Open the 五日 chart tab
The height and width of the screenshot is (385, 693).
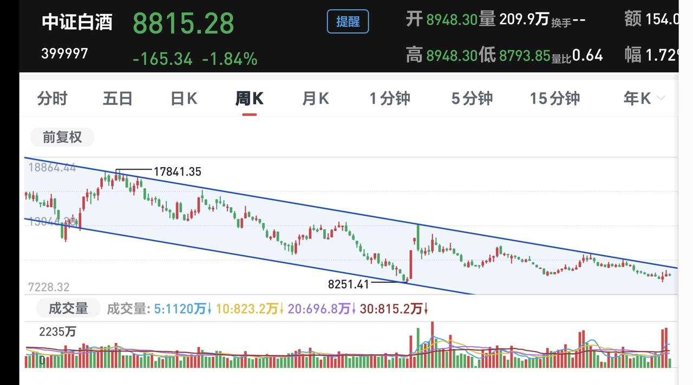pos(117,98)
